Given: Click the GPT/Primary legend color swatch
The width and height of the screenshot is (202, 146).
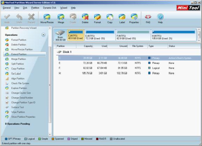Looking at the screenshot, I should pyautogui.click(x=6, y=139).
